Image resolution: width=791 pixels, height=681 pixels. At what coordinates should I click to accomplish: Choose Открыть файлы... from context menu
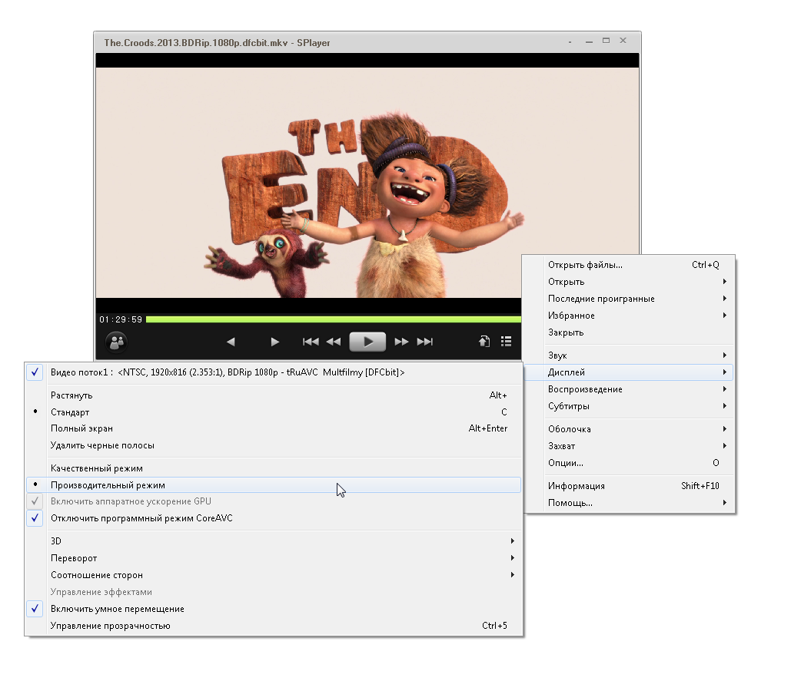(629, 265)
